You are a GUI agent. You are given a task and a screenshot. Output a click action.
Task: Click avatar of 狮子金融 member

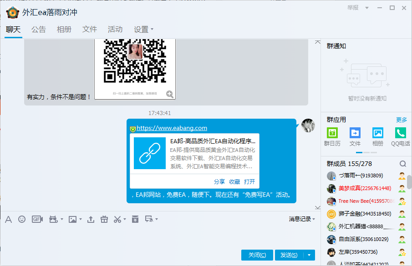pos(331,214)
